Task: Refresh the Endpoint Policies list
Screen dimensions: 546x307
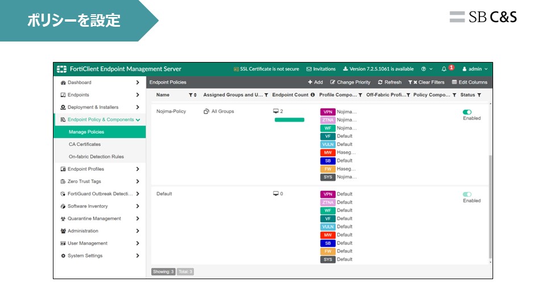Action: tap(390, 82)
